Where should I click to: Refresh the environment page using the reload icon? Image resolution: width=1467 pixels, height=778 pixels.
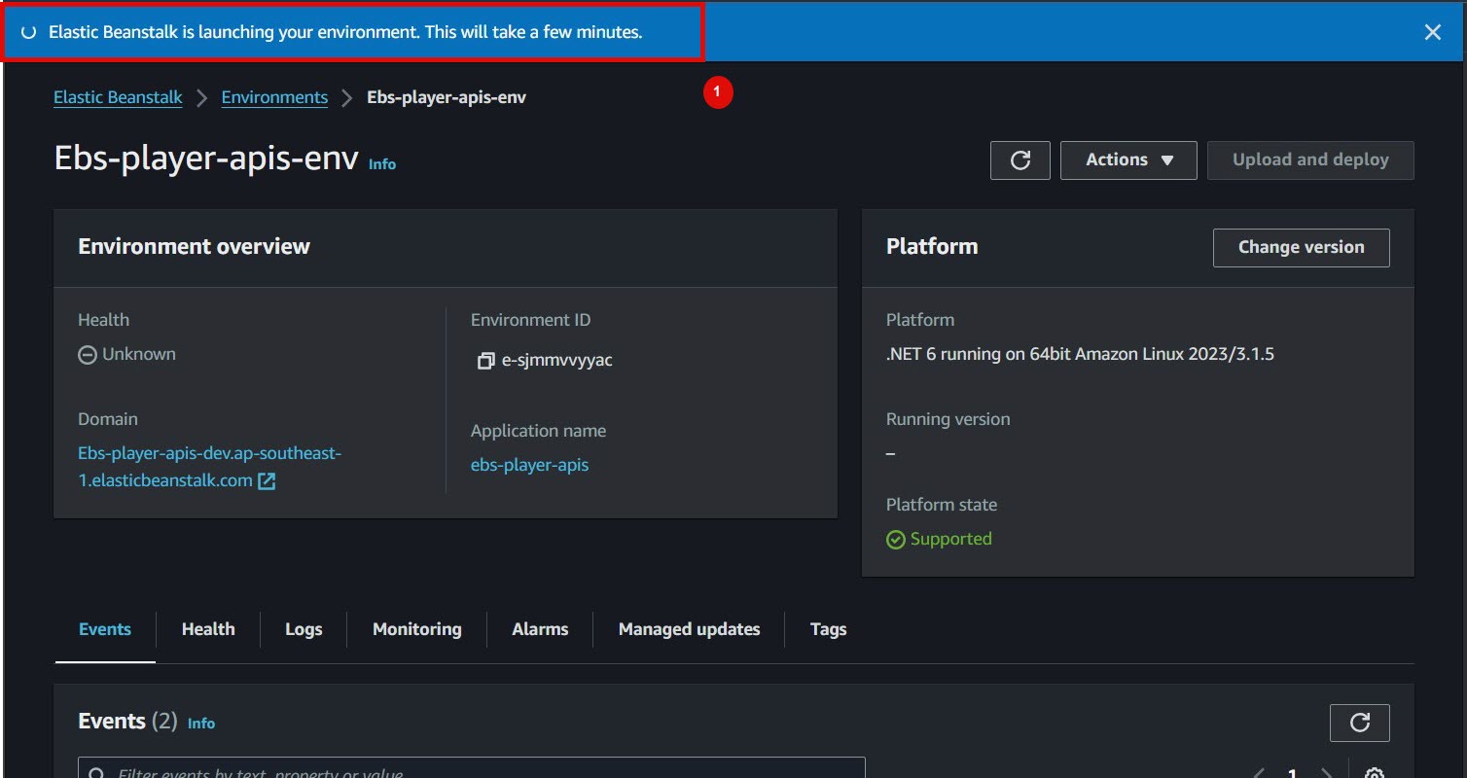[x=1020, y=160]
